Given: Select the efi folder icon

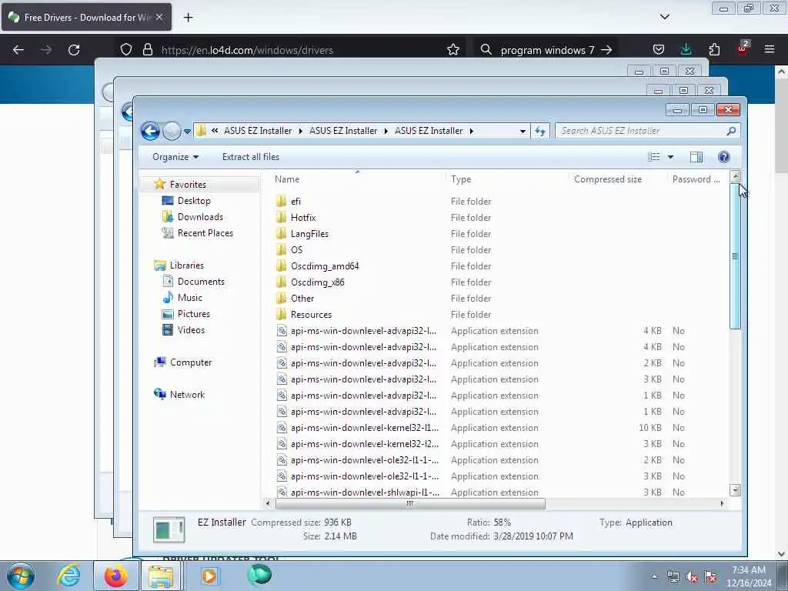Looking at the screenshot, I should (x=282, y=201).
